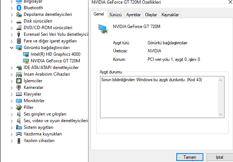Click the 'Görüntü bağdaştırıcıları' value beside Aygıt türü

click(x=167, y=43)
